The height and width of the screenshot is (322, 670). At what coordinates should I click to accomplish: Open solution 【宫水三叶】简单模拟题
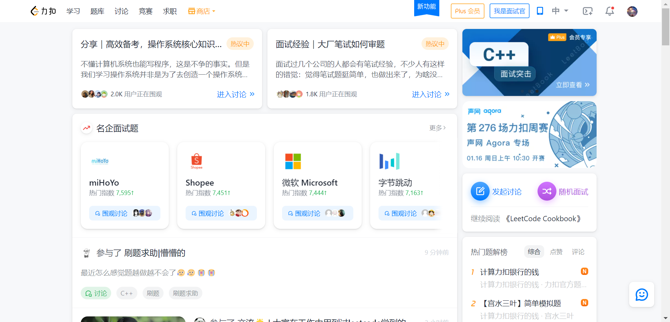pyautogui.click(x=521, y=304)
